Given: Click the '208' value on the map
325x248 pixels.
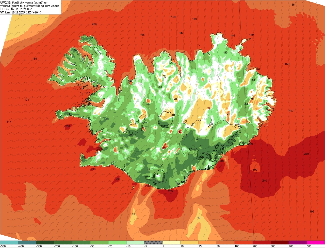Looking at the screenshot, I should click(68, 127).
